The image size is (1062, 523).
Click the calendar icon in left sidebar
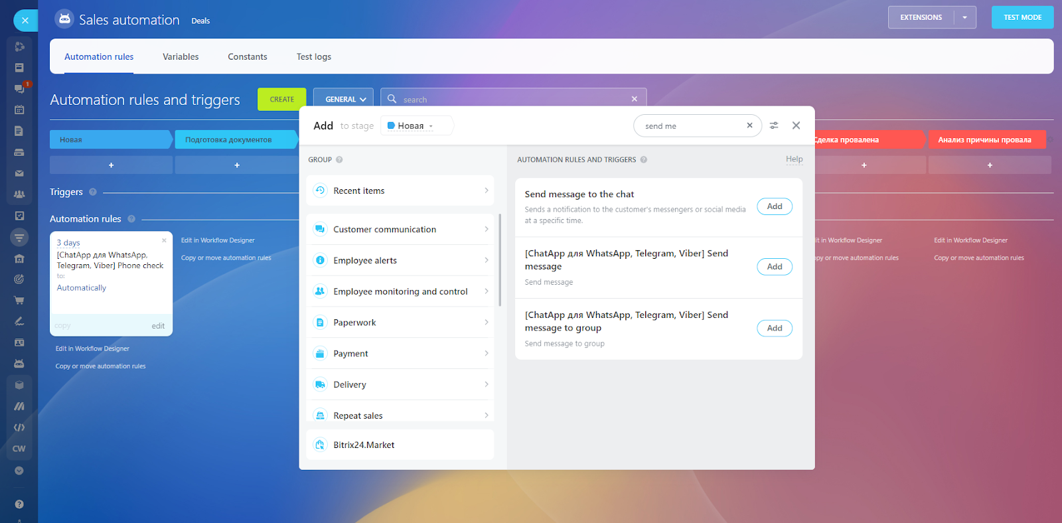click(19, 110)
